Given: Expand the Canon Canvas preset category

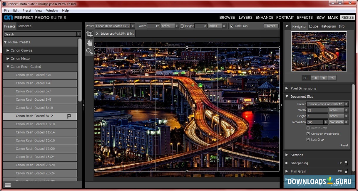Looking at the screenshot, I should point(8,50).
